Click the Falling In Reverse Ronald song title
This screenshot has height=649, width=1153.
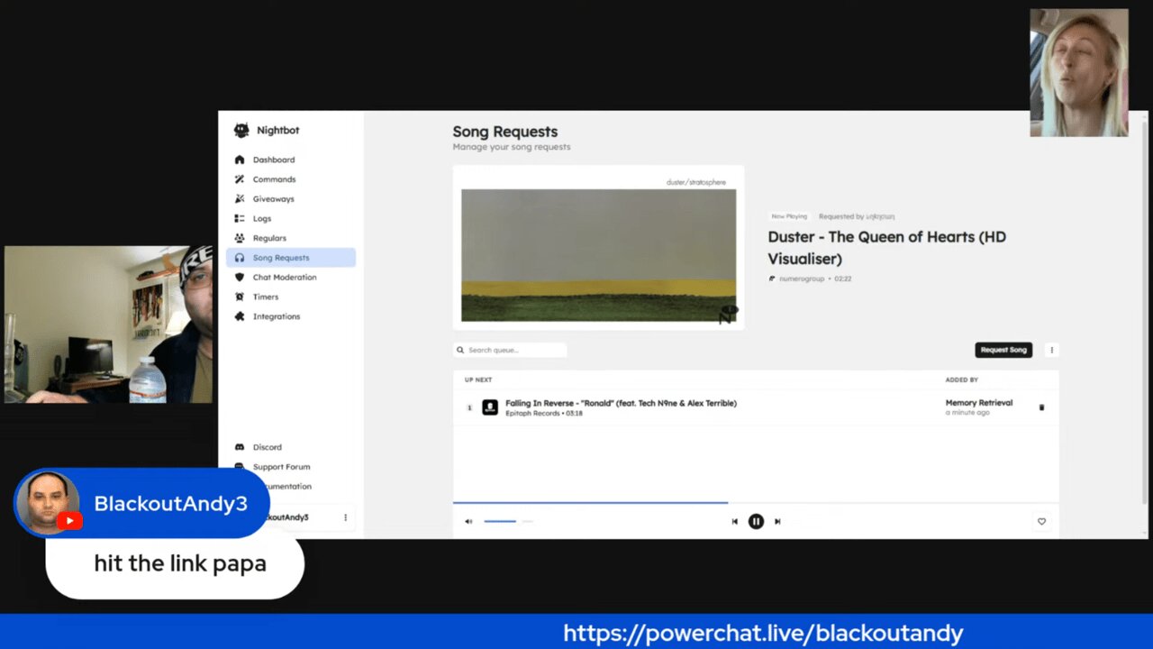pos(621,403)
